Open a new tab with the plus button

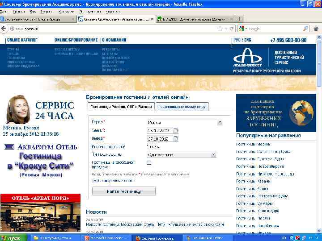click(x=239, y=19)
